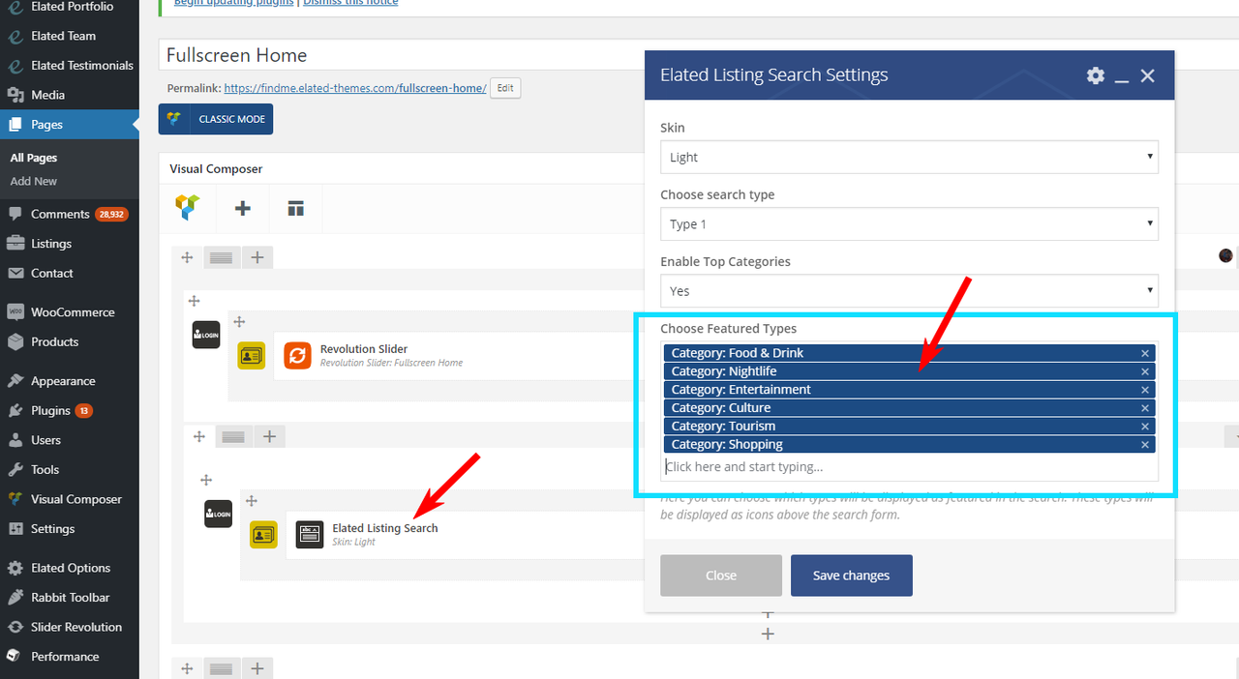Click the permalink Edit button
The height and width of the screenshot is (679, 1239).
pos(505,88)
